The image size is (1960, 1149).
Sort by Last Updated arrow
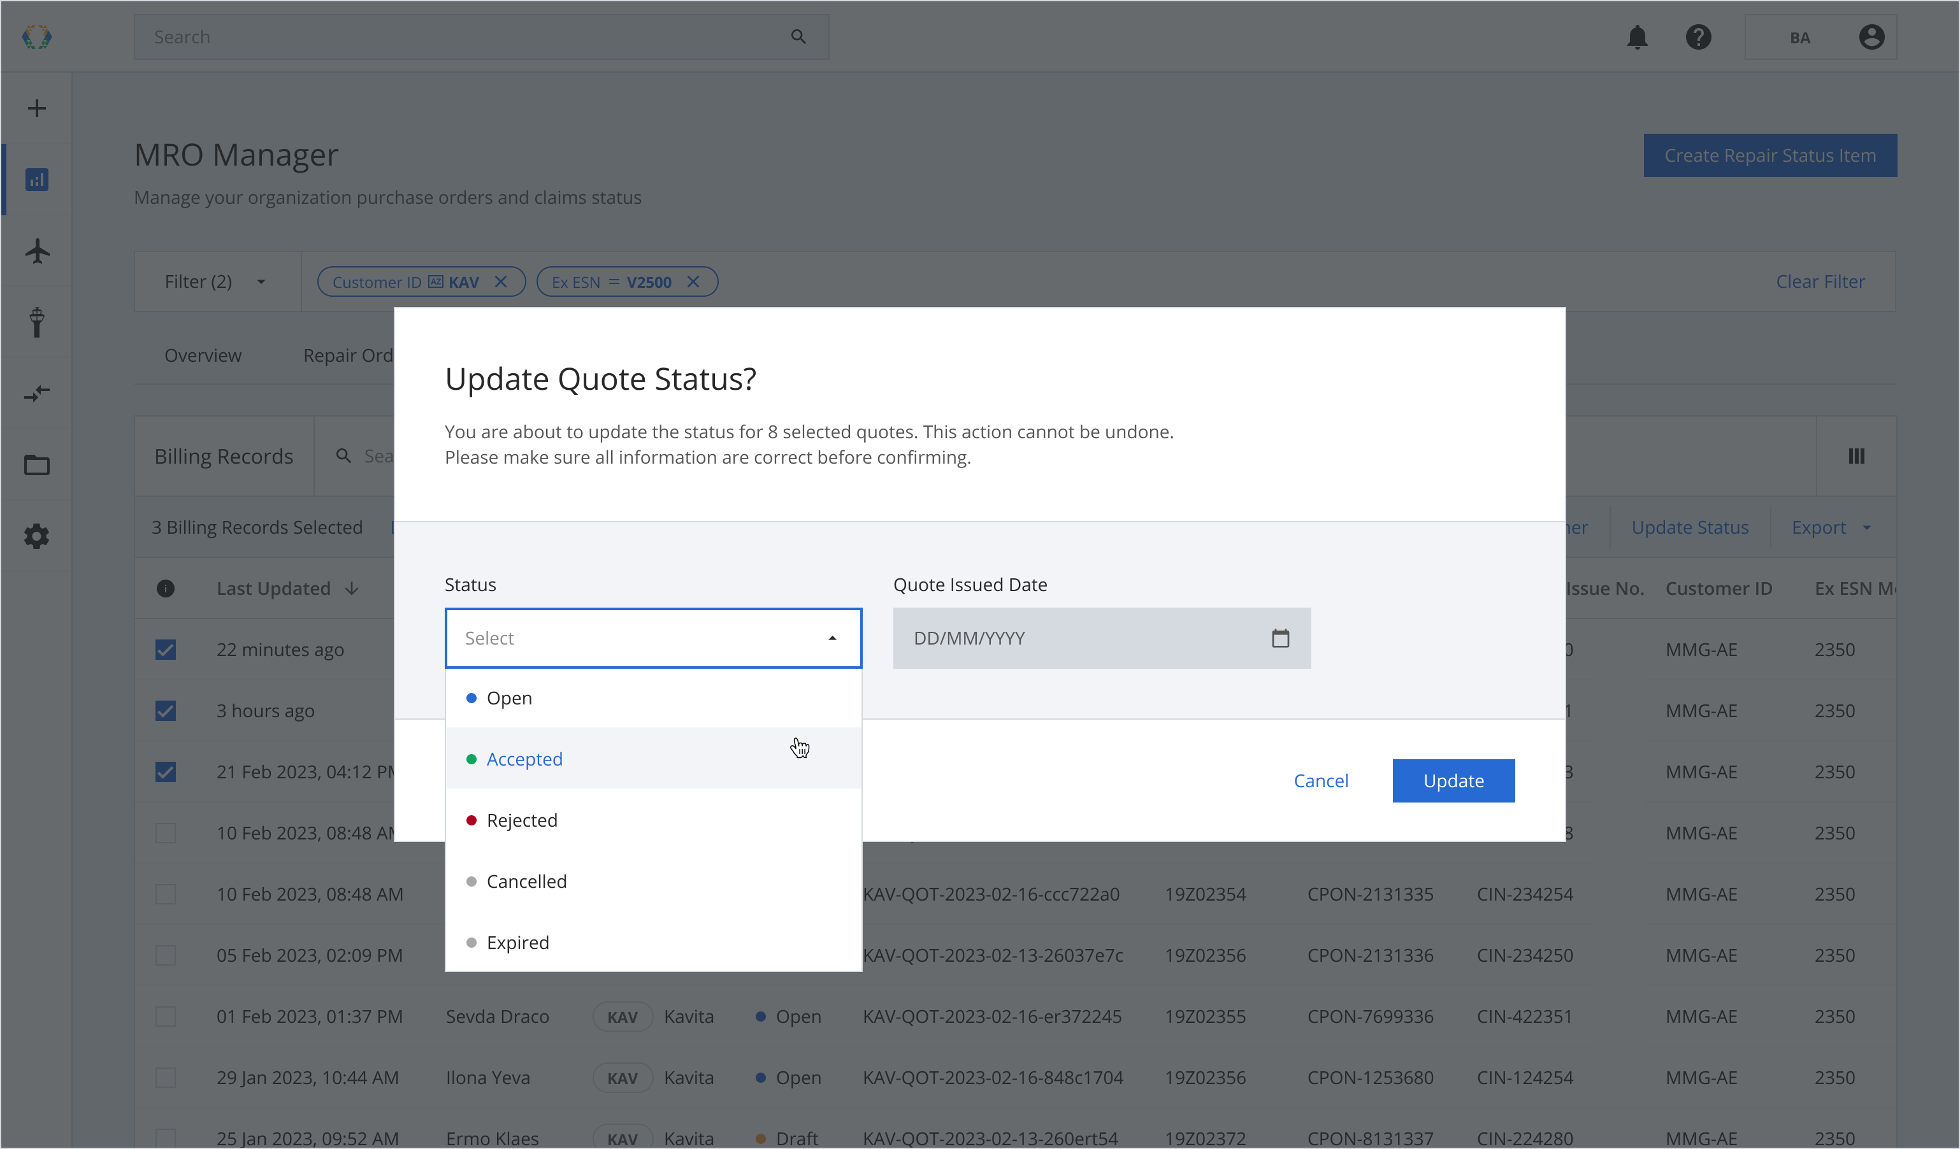point(352,589)
